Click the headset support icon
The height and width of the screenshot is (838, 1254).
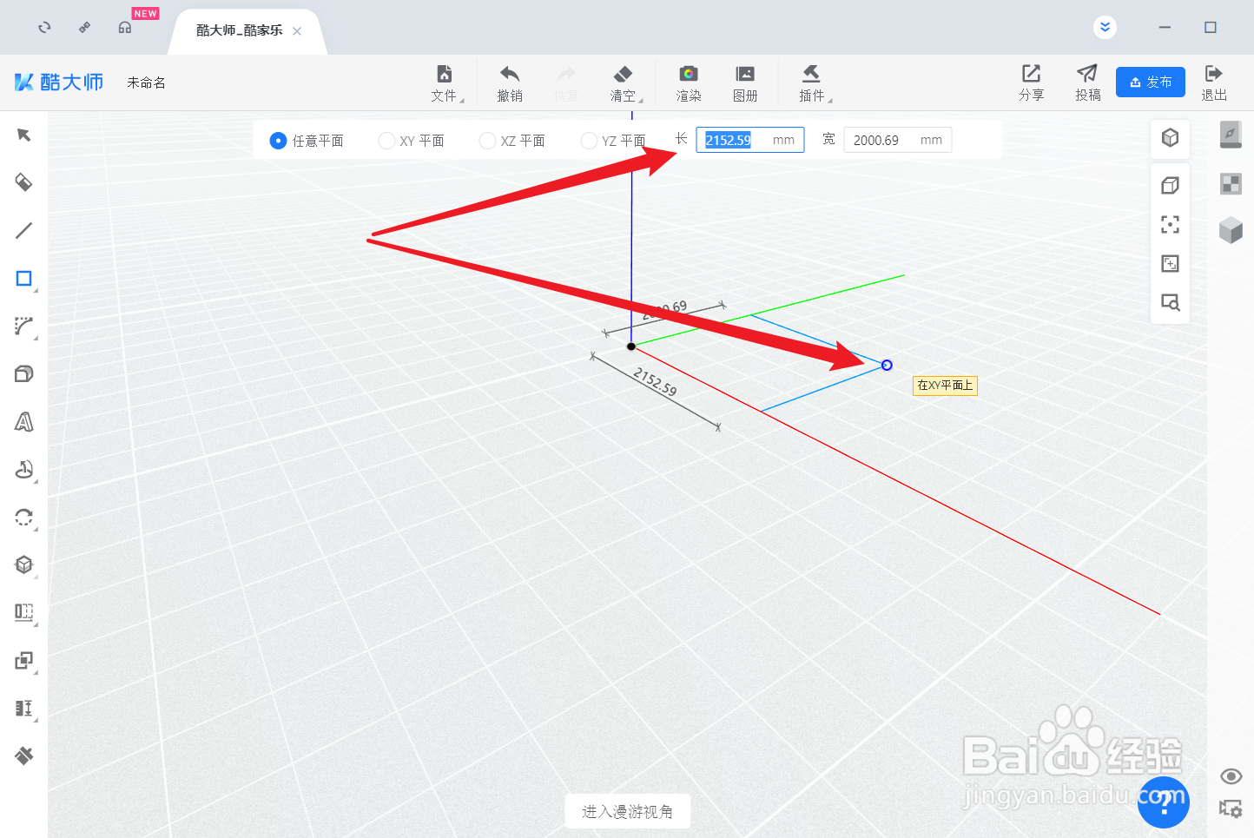tap(125, 28)
